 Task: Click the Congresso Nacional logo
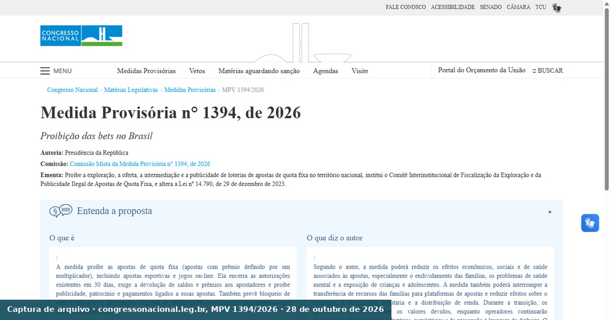pos(81,36)
